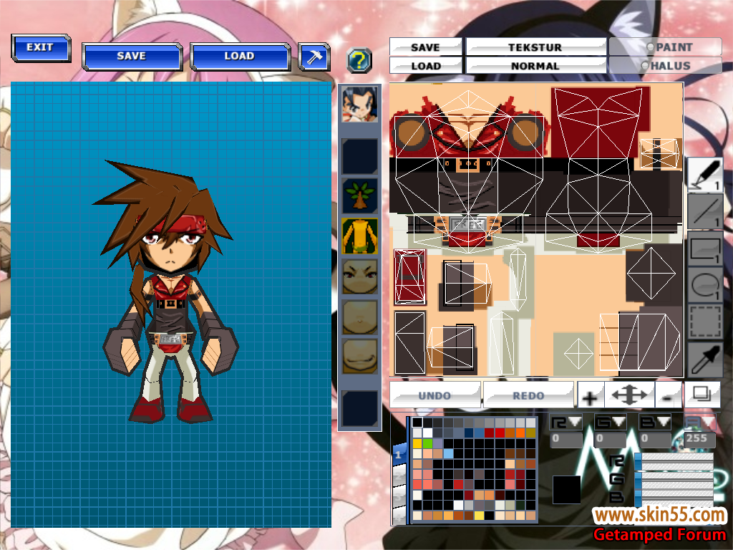This screenshot has width=733, height=550.
Task: Click the blue SAVE button
Action: click(x=132, y=57)
